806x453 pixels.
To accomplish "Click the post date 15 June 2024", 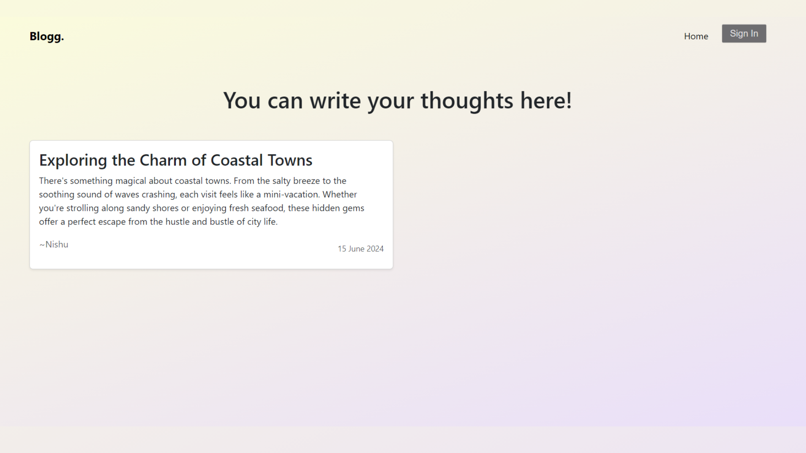I will point(361,249).
